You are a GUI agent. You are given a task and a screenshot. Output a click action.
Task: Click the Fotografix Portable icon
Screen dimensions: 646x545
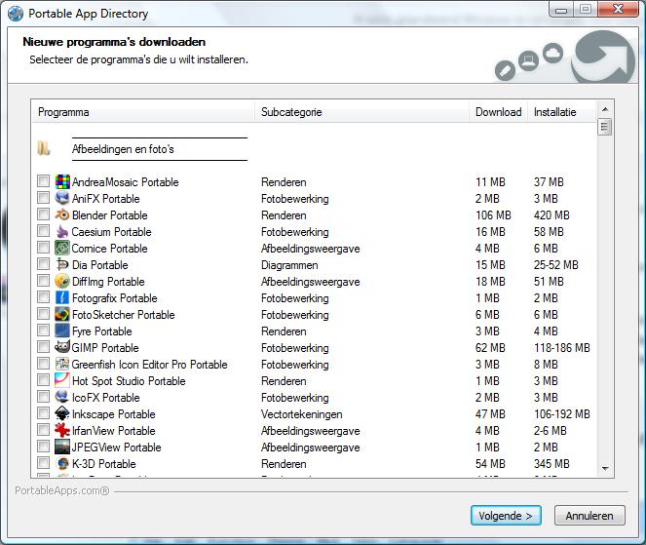[62, 297]
